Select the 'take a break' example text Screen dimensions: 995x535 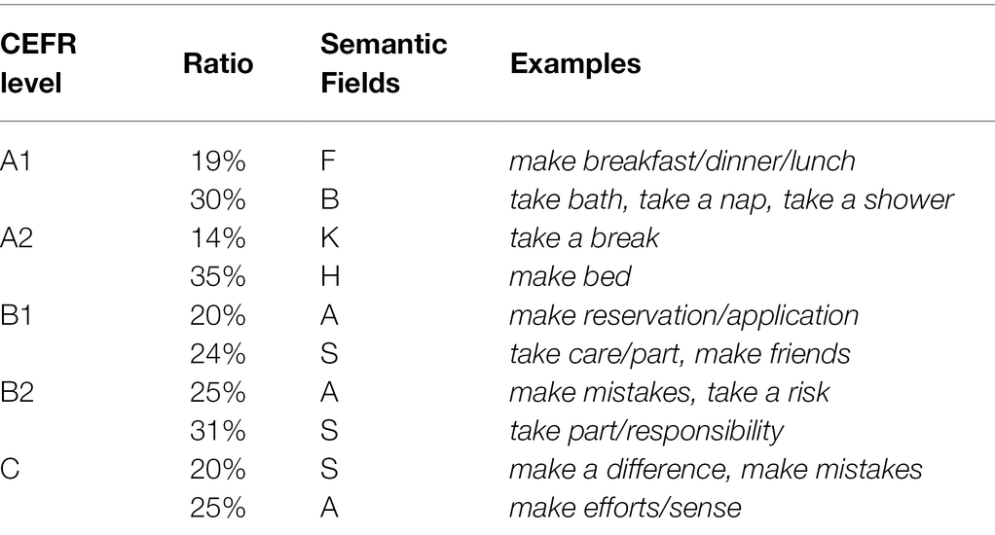point(584,238)
